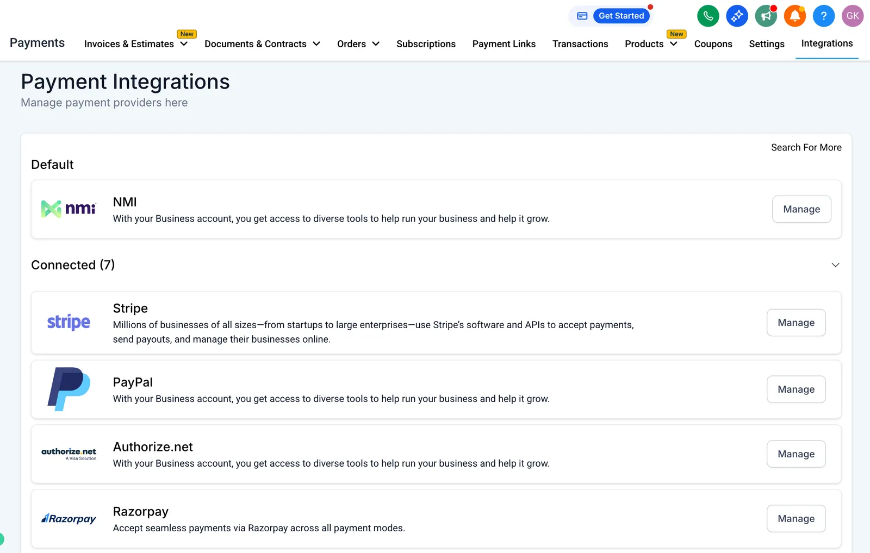Go to the Subscriptions tab
The image size is (870, 553).
[x=426, y=44]
